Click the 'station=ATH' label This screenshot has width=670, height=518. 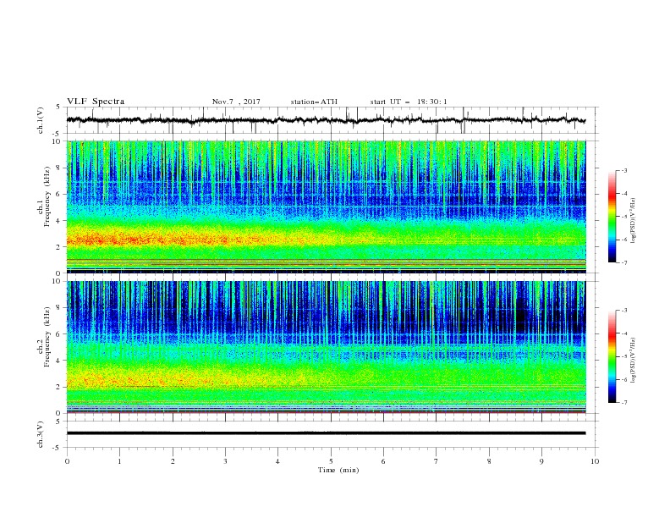pyautogui.click(x=314, y=102)
